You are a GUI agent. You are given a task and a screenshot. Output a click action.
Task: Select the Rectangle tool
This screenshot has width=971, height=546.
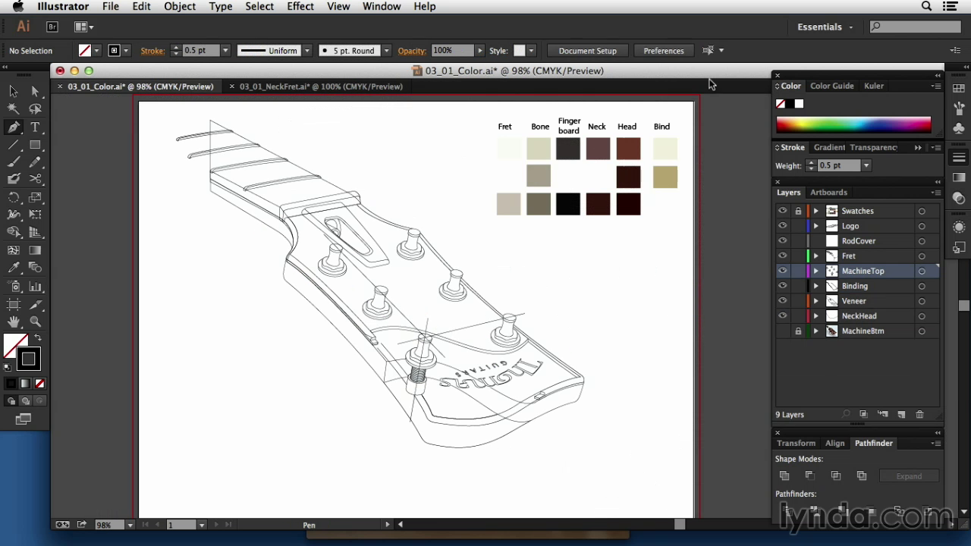[x=35, y=145]
